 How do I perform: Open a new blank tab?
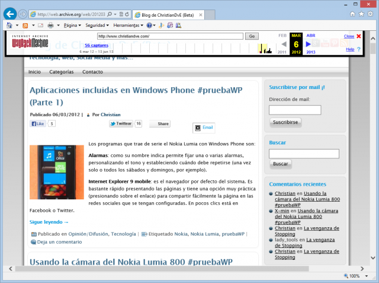click(210, 15)
